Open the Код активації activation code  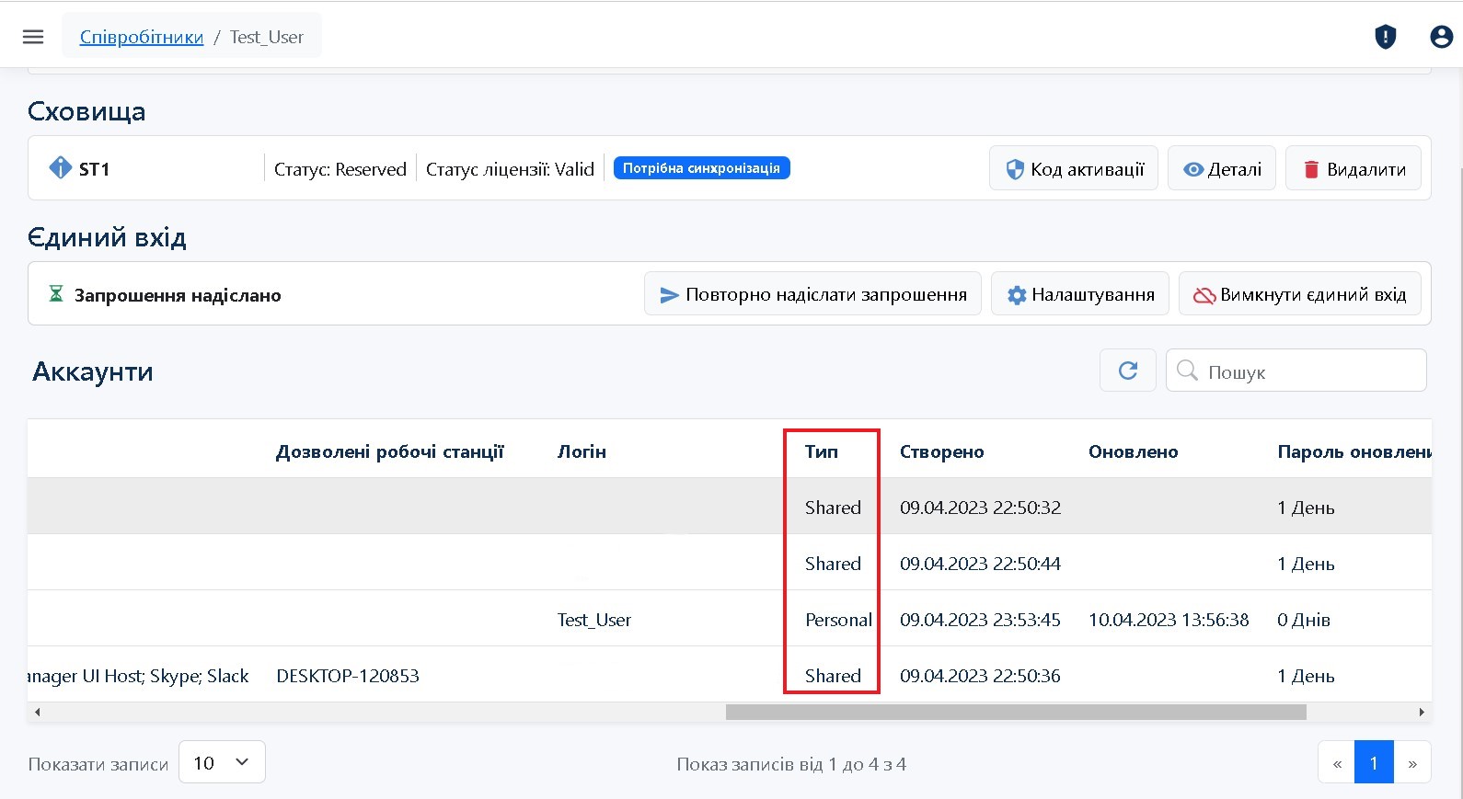(x=1073, y=168)
